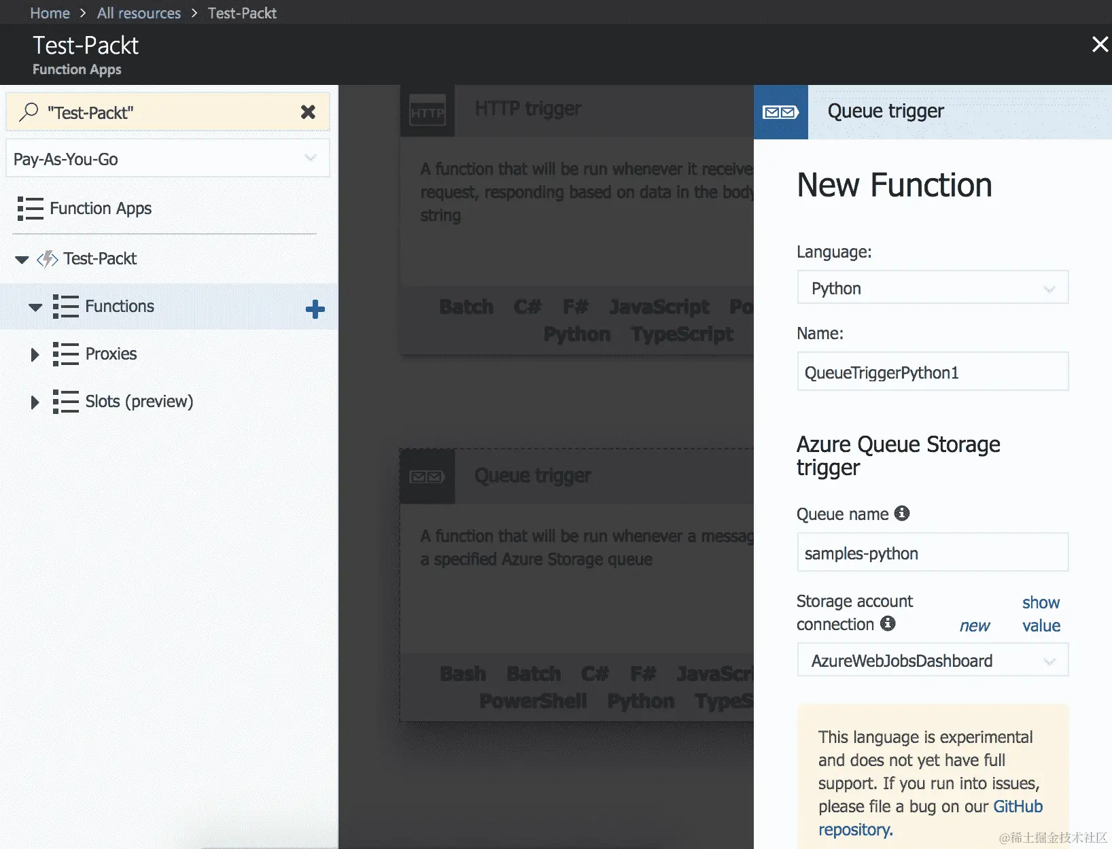This screenshot has height=849, width=1112.
Task: Open the Pay-As-You-Go subscription dropdown
Action: tap(168, 158)
